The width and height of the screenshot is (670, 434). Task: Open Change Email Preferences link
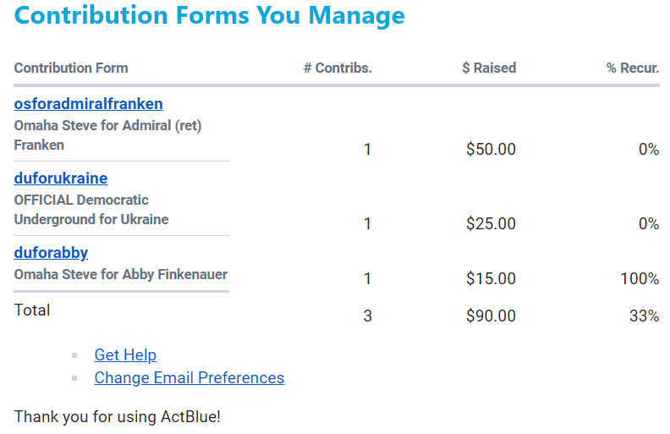pyautogui.click(x=189, y=377)
